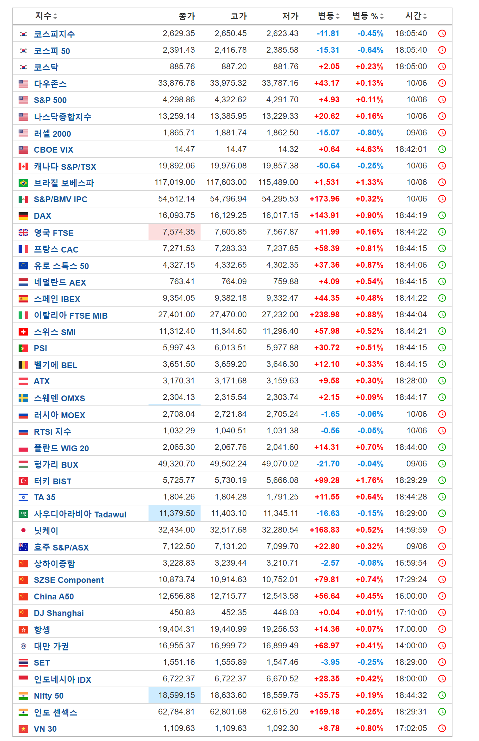Click the -0.80% change value

[370, 133]
